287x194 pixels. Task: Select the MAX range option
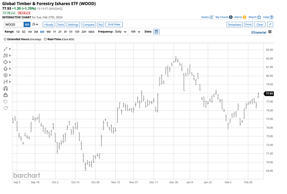point(91,32)
